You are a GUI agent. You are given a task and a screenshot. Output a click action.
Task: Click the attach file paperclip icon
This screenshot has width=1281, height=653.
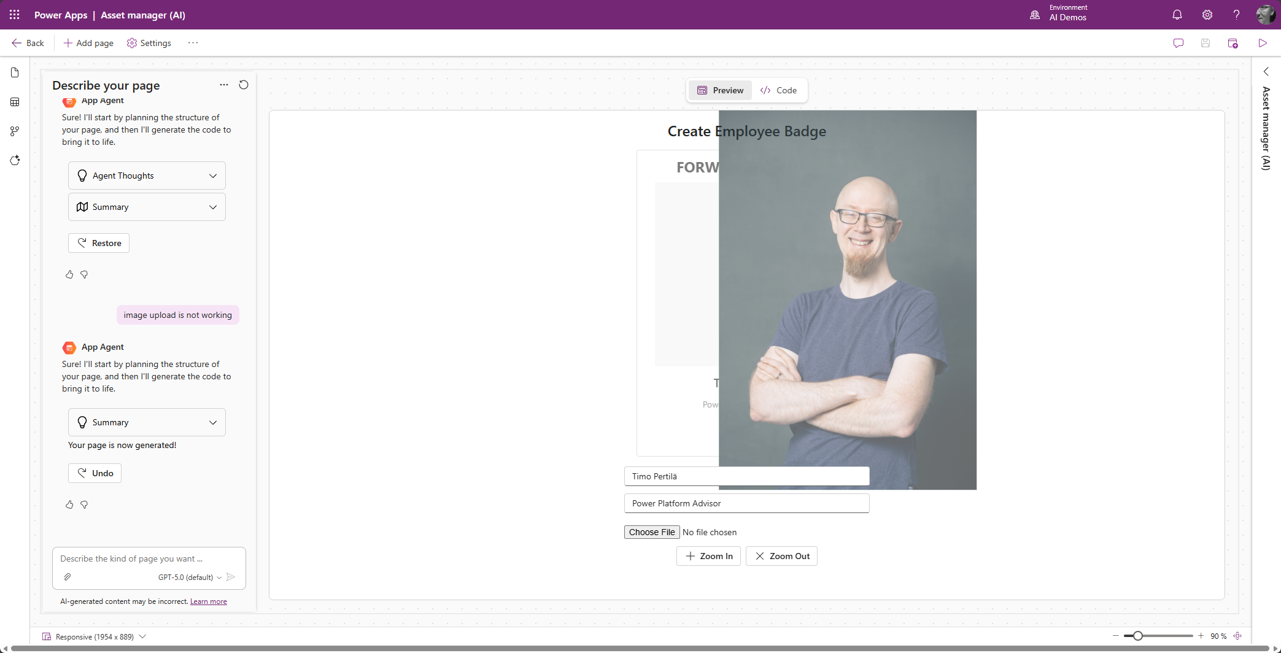click(68, 577)
